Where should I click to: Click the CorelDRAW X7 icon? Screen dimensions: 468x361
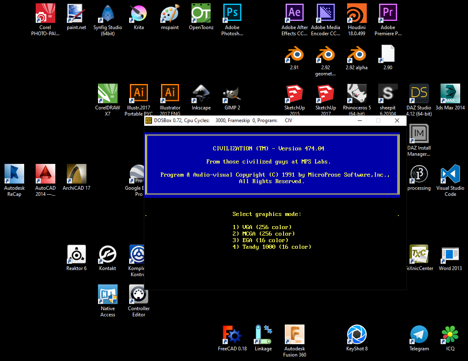(108, 94)
